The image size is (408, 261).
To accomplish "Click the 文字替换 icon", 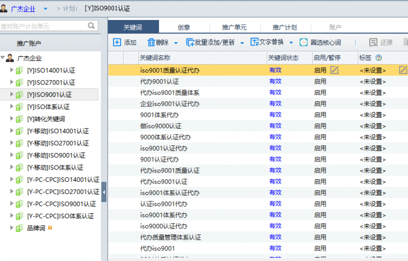I will [254, 42].
